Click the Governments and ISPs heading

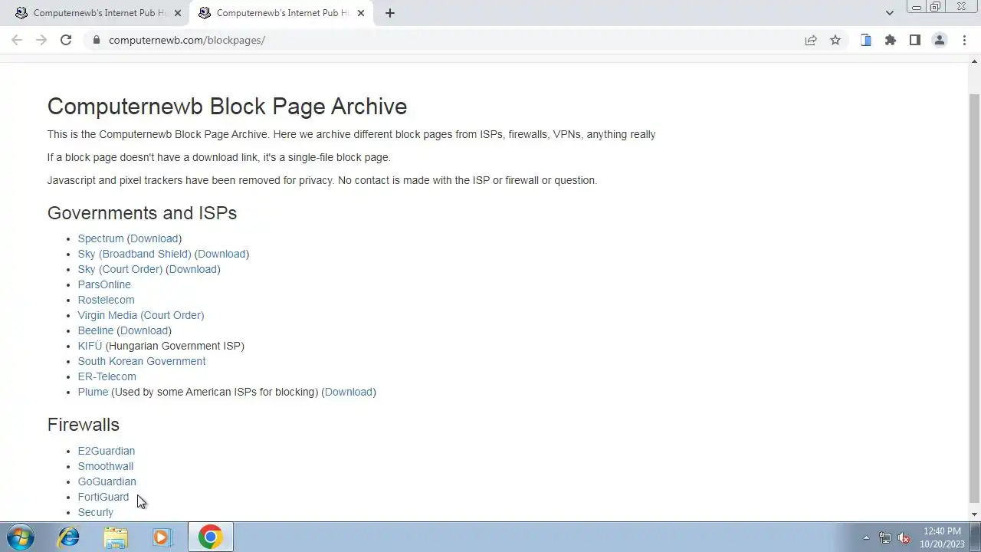tap(142, 212)
